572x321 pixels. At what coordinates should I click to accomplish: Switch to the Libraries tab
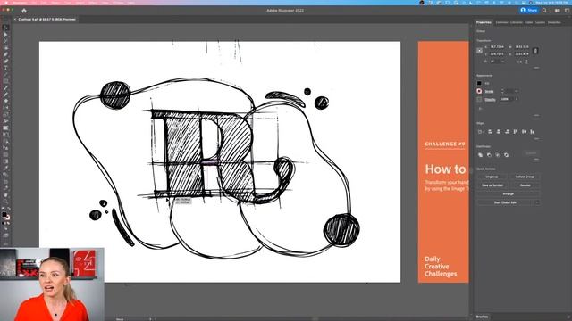[517, 22]
